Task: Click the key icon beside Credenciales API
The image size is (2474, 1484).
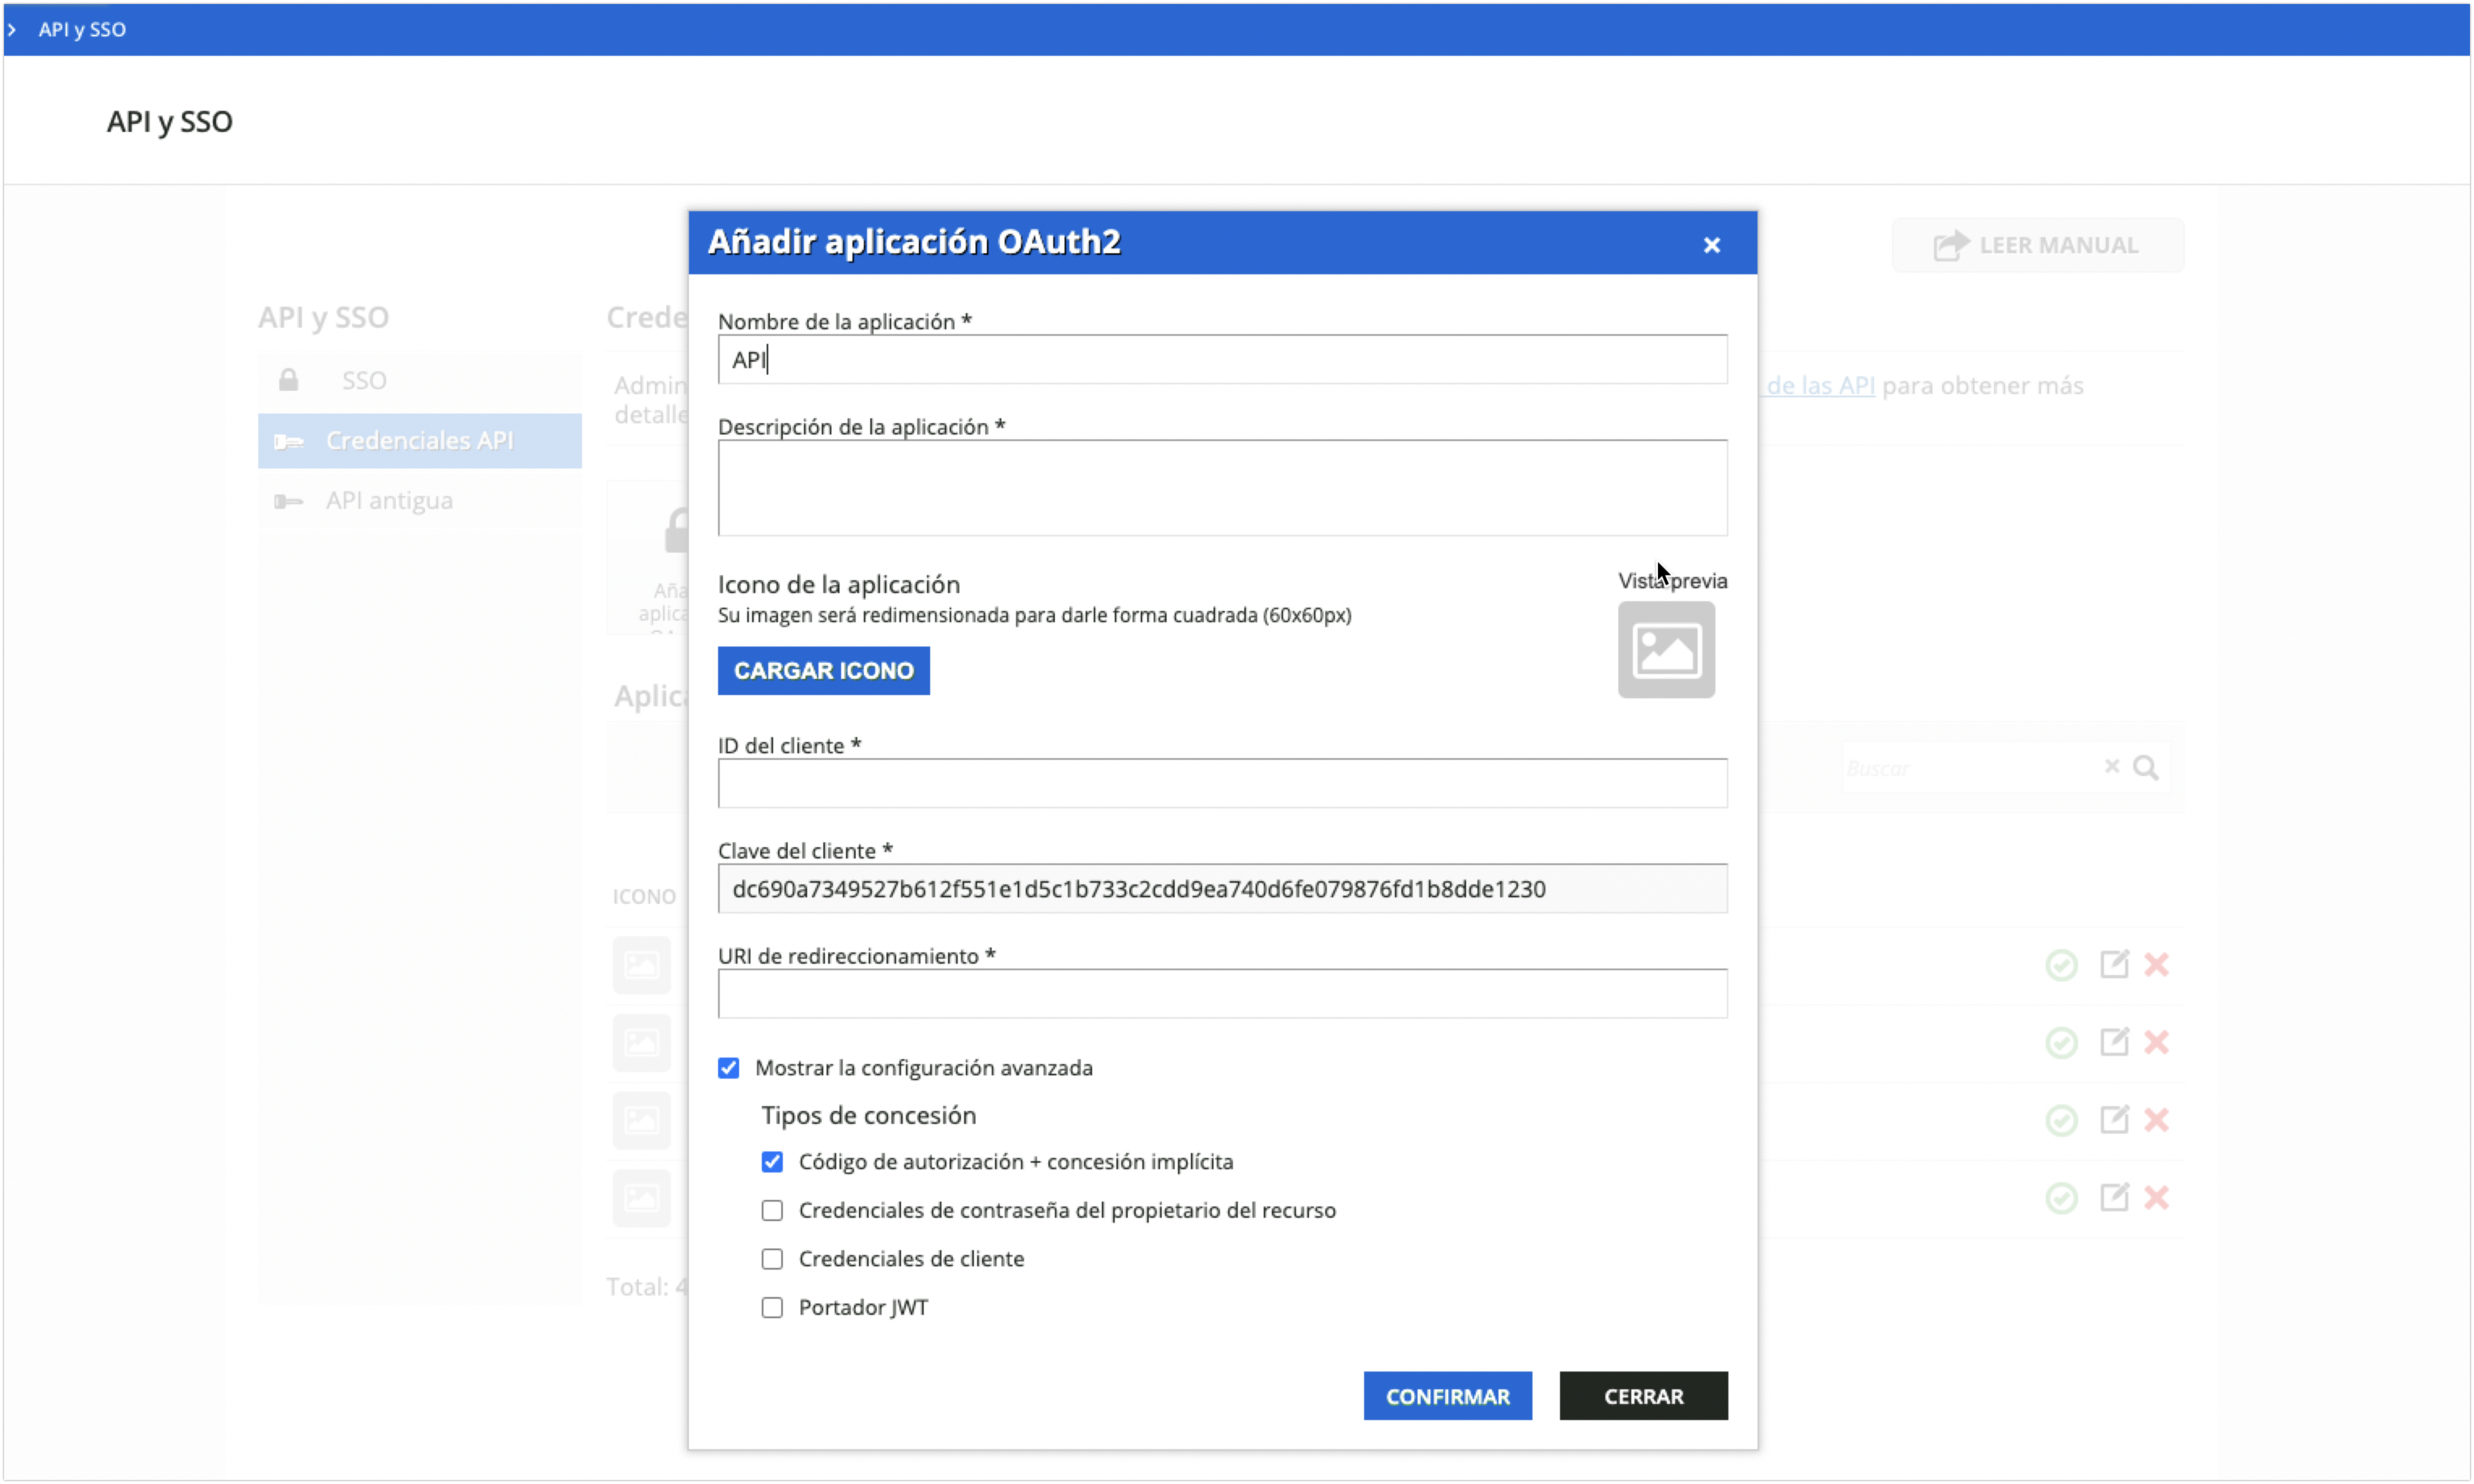Action: tap(288, 441)
